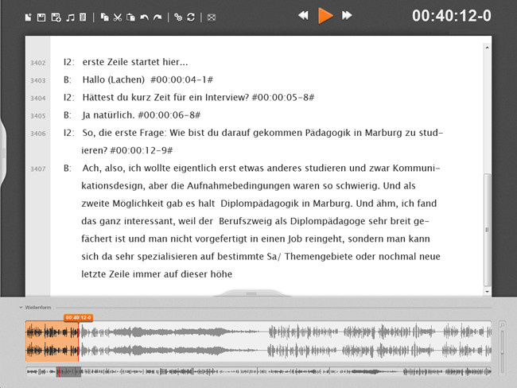Click the zoom magnifier icon beside waveform

pos(502,325)
